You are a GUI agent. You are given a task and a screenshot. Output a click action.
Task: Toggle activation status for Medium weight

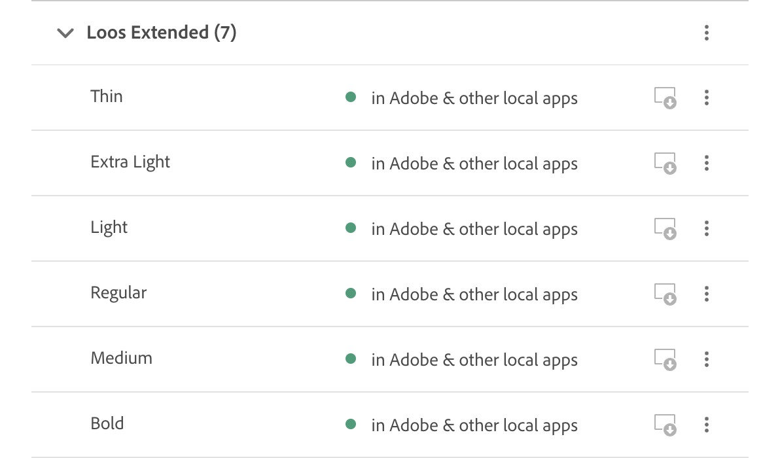click(x=351, y=360)
